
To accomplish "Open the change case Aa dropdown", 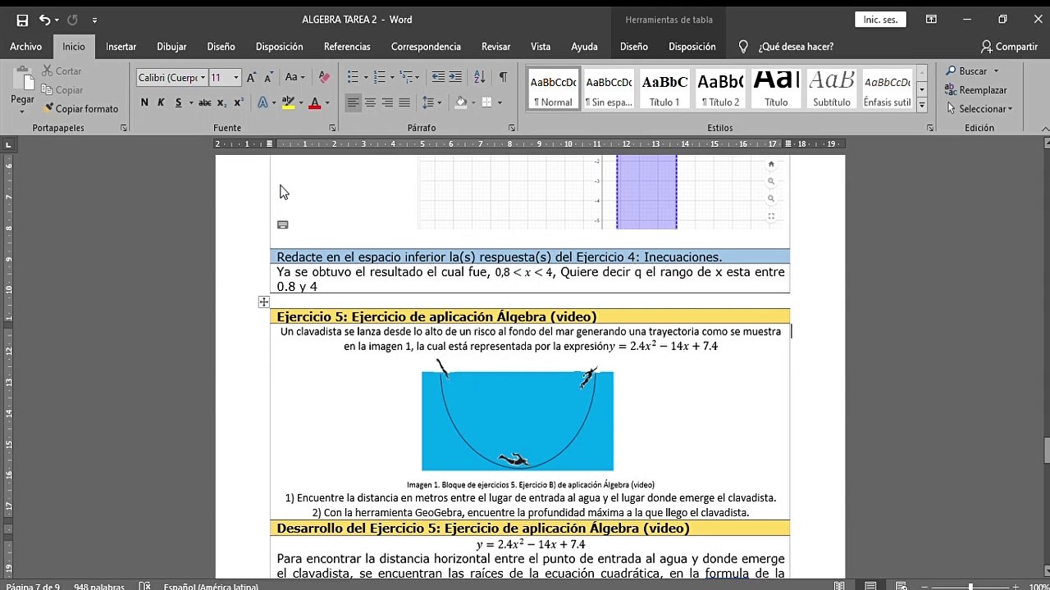I will (294, 77).
